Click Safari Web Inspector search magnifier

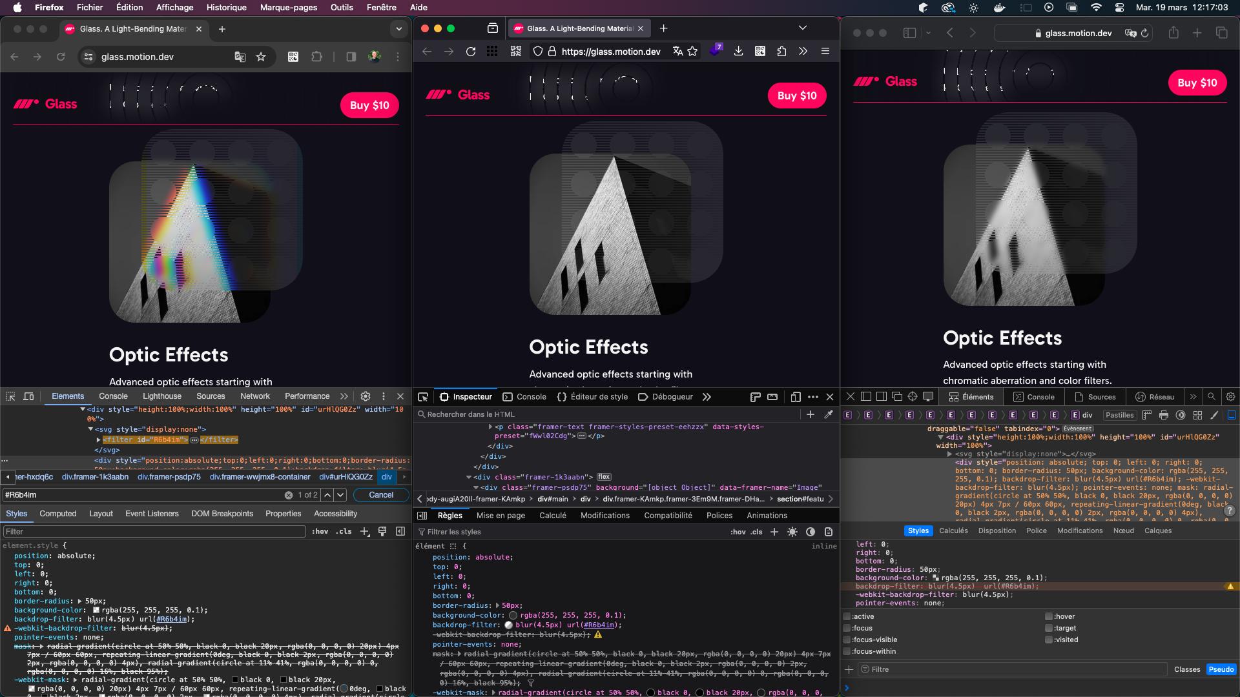pos(1212,397)
